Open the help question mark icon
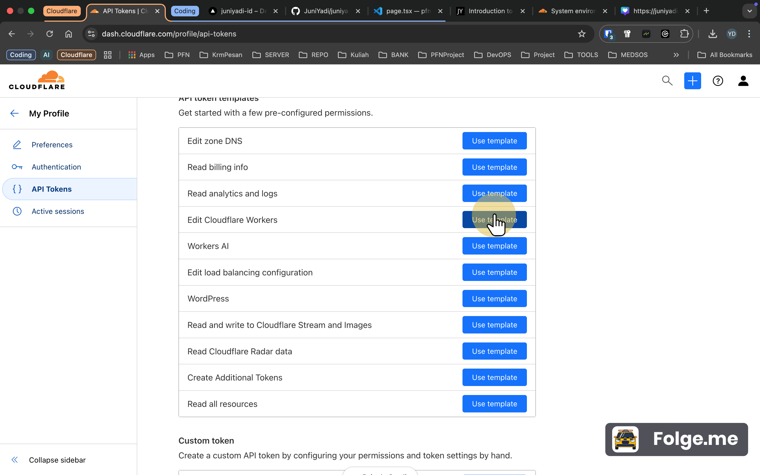This screenshot has height=475, width=760. click(x=717, y=81)
